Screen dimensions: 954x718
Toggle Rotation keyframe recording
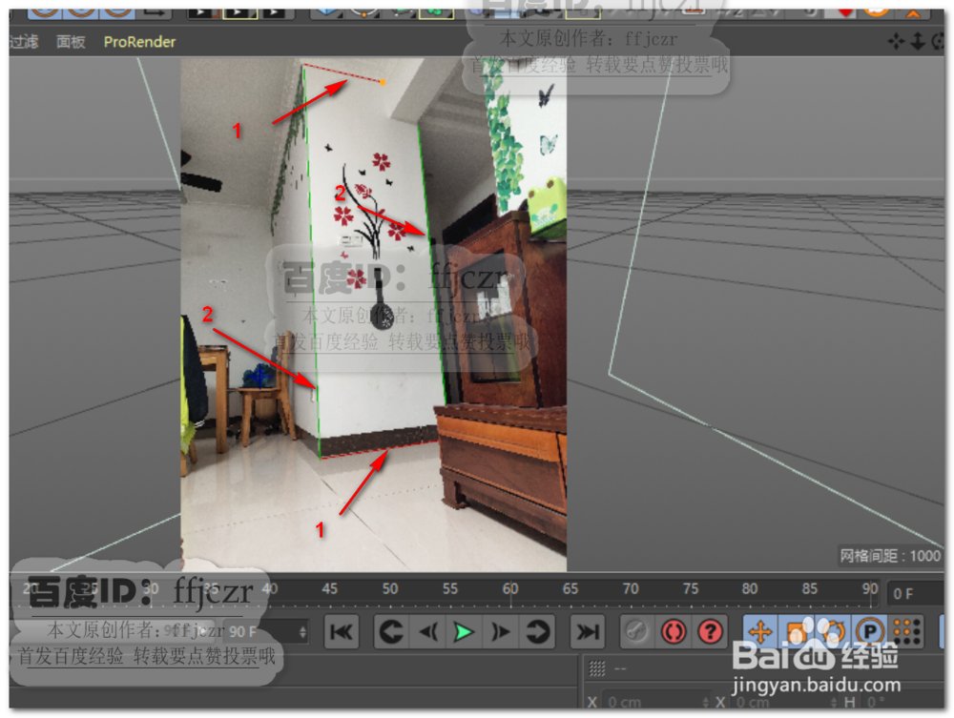coord(833,632)
